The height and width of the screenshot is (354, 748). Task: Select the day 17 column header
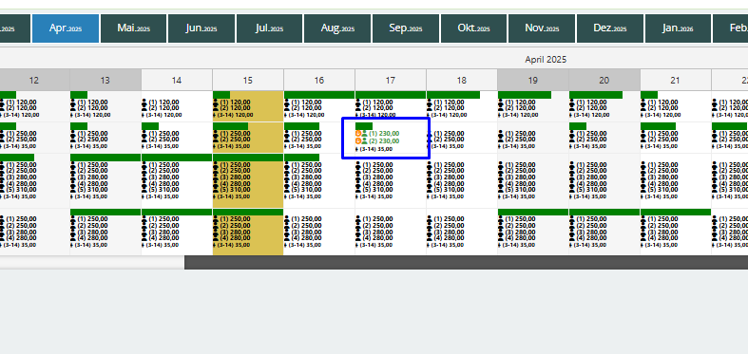click(391, 80)
